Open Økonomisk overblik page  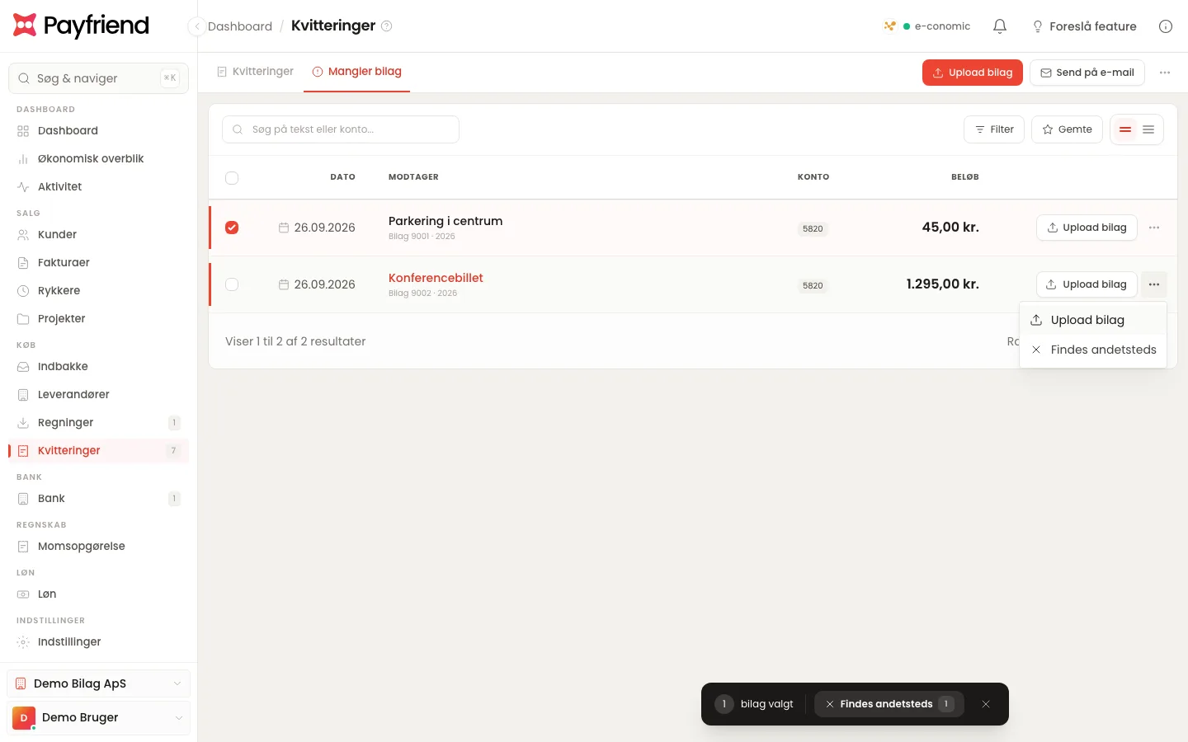99,158
